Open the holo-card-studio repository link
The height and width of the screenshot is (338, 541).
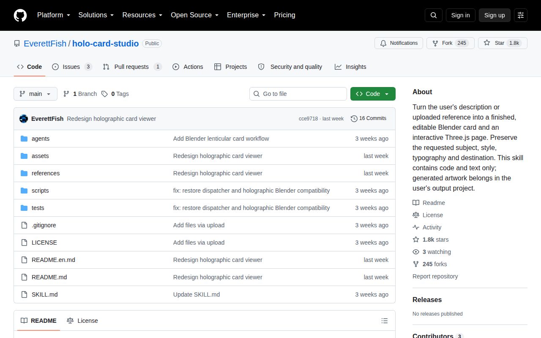[x=106, y=44]
